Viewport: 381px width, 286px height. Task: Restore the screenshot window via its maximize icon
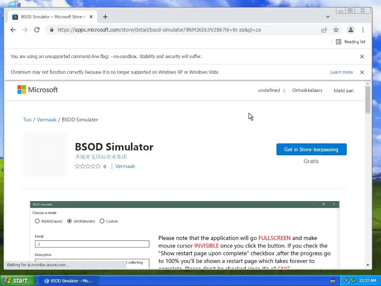click(323, 204)
